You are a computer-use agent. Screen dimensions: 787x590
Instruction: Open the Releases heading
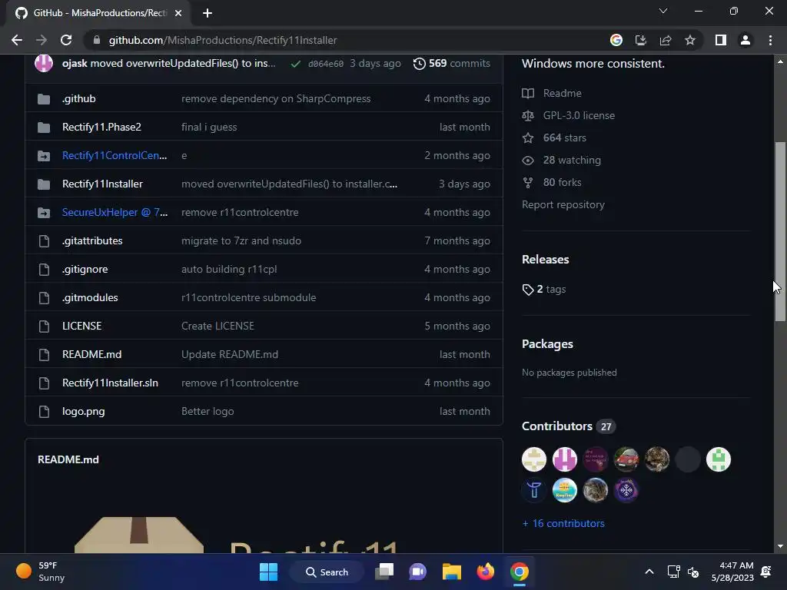tap(545, 260)
